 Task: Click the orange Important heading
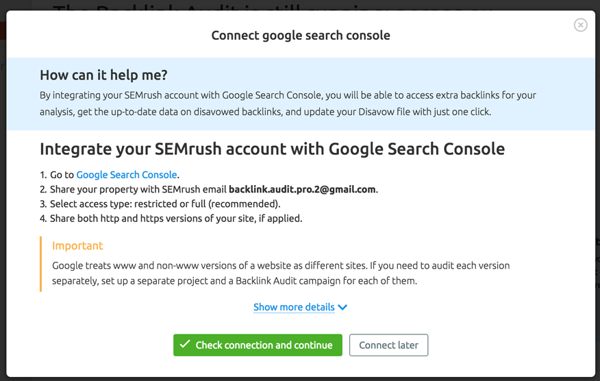point(77,245)
